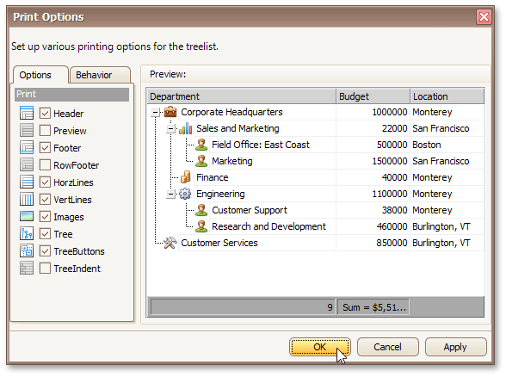Viewport: 506px width, 377px height.
Task: Uncheck the Footer checkbox
Action: [45, 148]
